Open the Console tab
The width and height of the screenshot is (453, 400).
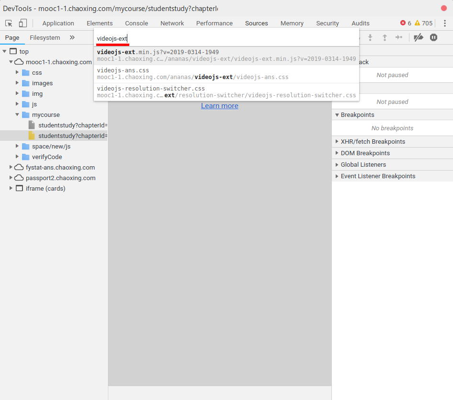click(x=136, y=23)
